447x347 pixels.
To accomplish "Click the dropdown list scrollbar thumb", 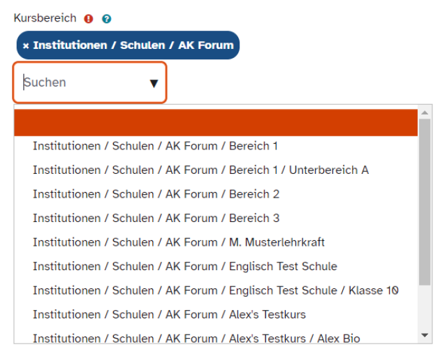I will 425,202.
